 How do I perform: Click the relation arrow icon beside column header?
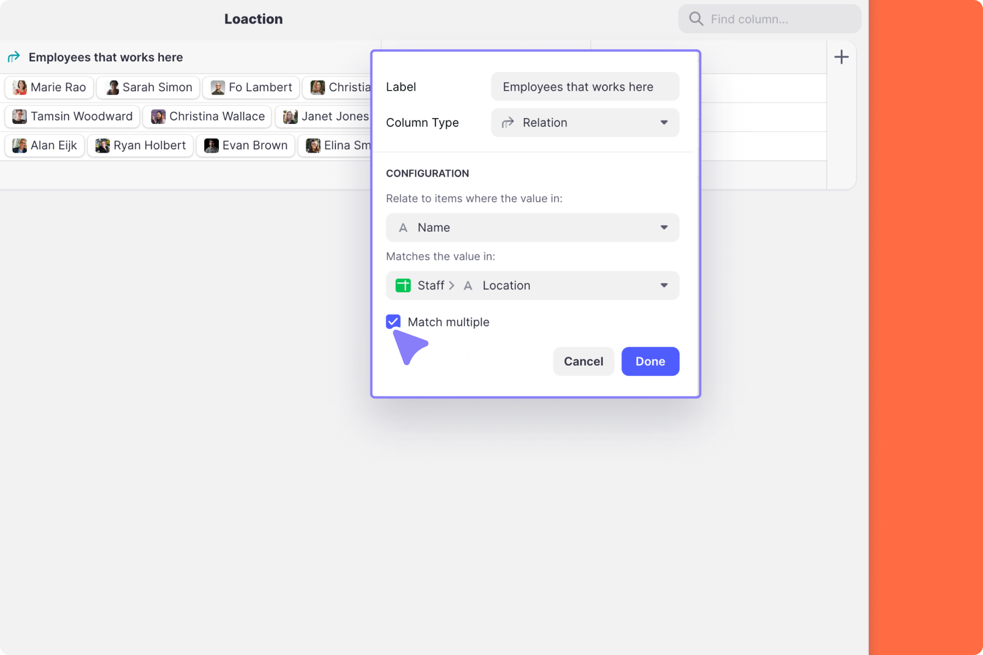coord(13,57)
